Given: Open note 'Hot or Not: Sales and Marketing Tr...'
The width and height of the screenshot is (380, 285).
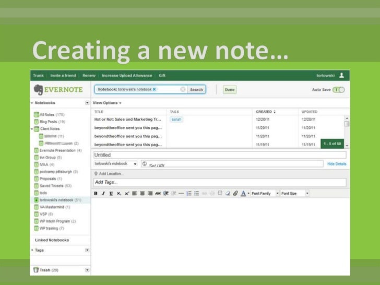Looking at the screenshot, I should (127, 119).
